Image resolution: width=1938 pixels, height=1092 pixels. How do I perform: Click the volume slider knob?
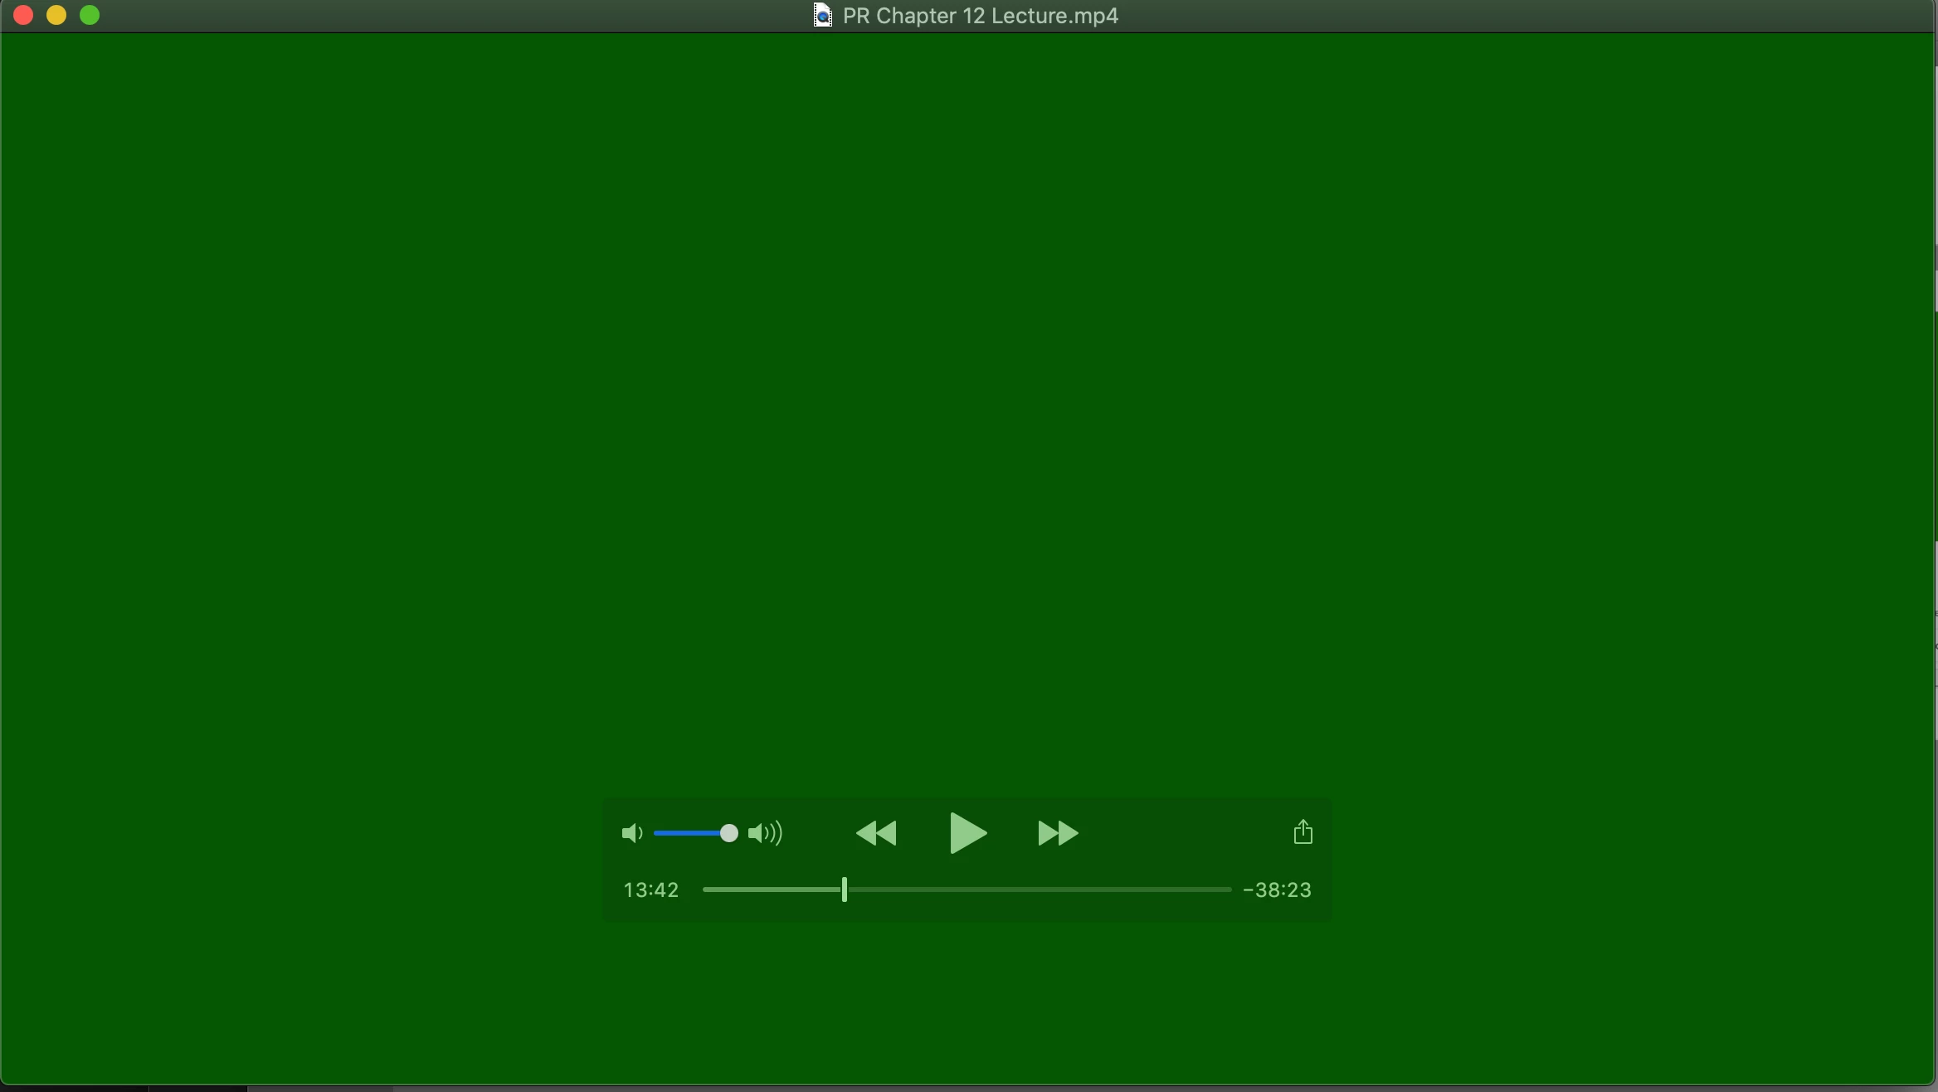pyautogui.click(x=728, y=833)
